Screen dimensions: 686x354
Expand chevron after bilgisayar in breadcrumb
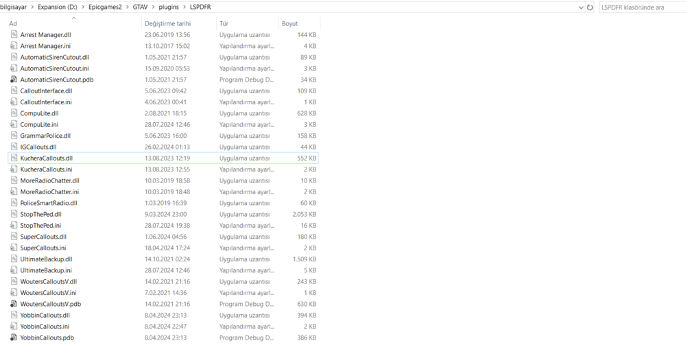32,8
